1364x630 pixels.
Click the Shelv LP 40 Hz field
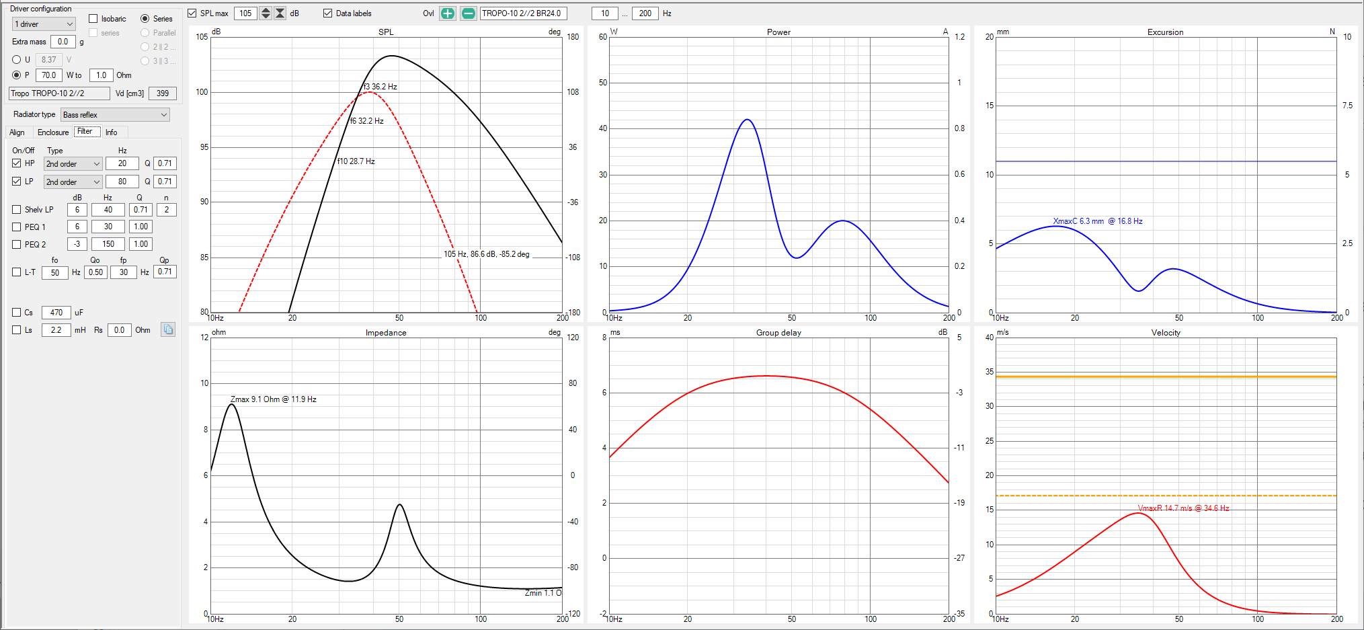pos(108,210)
